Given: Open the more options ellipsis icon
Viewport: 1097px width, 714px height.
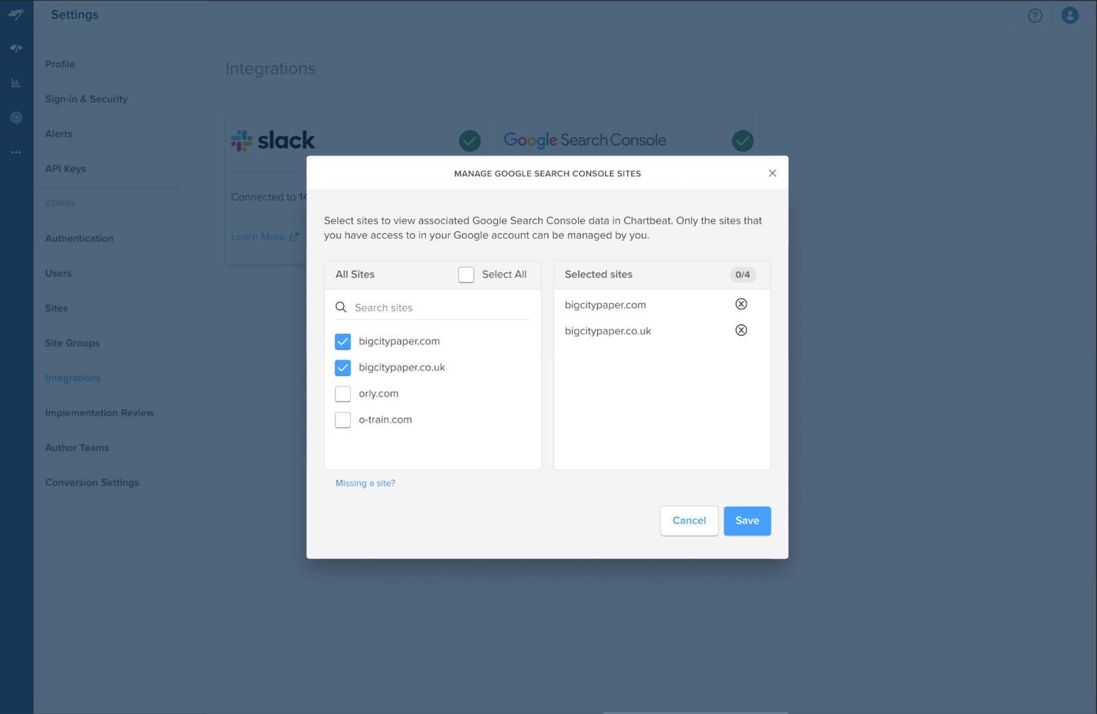Looking at the screenshot, I should pos(16,152).
